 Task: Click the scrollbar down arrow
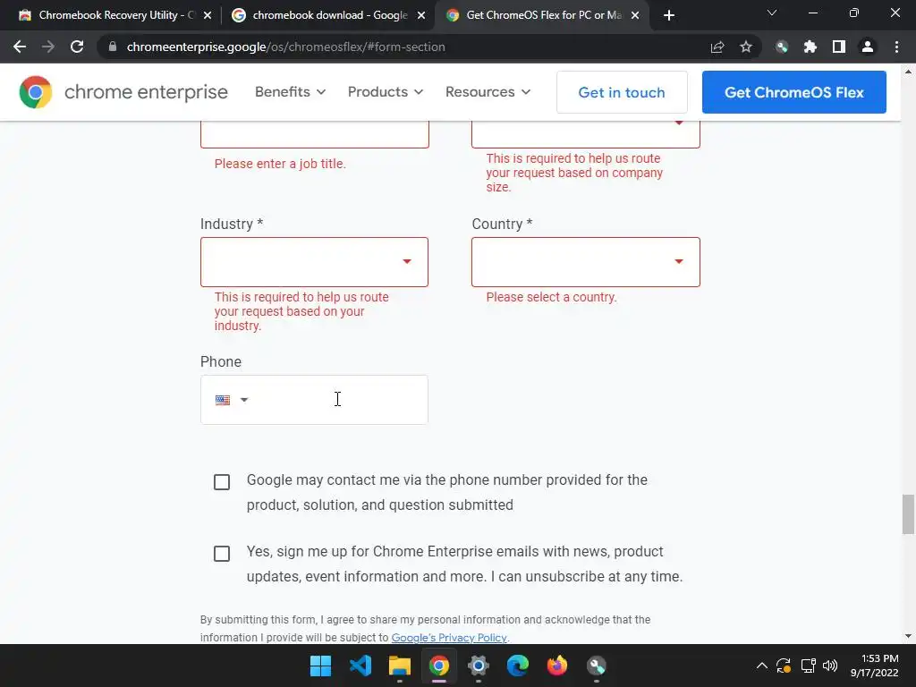tap(908, 636)
